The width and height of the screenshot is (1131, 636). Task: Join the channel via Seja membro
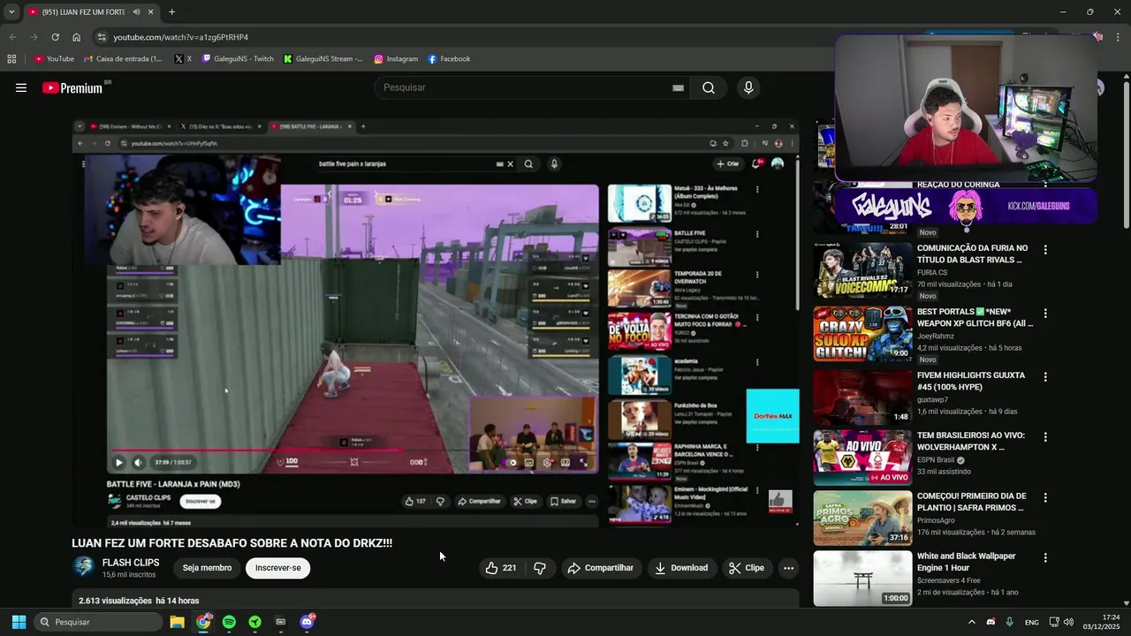[207, 568]
